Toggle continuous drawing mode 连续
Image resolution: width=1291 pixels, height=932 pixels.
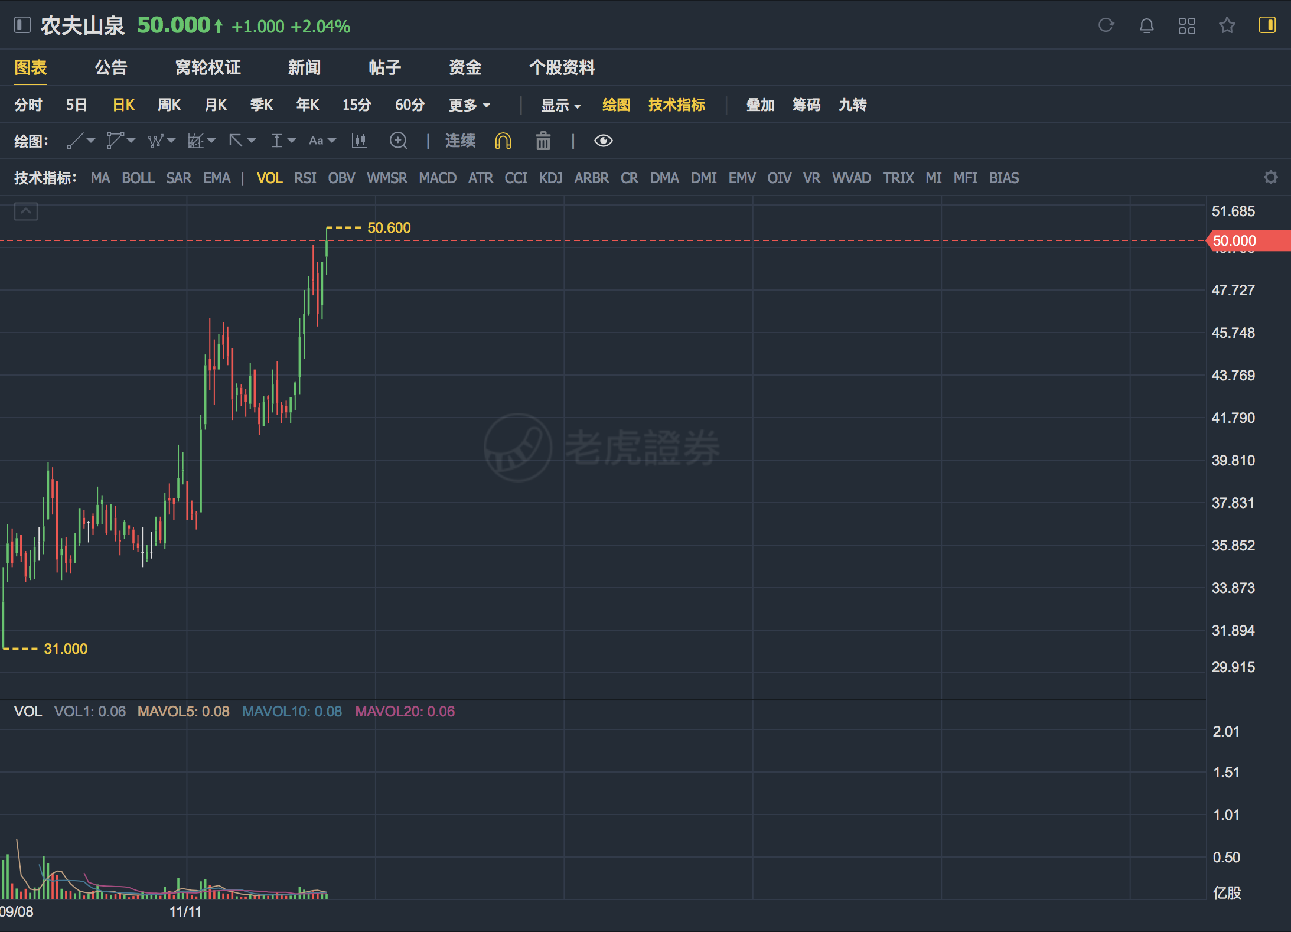click(460, 141)
